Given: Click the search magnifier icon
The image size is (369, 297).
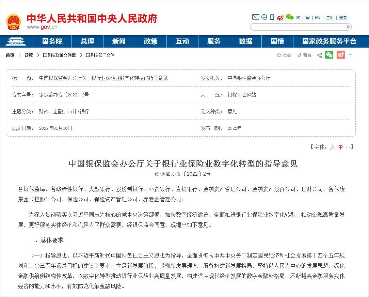Looking at the screenshot, I should (348, 27).
